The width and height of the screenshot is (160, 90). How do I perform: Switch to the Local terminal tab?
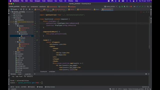click(19, 74)
